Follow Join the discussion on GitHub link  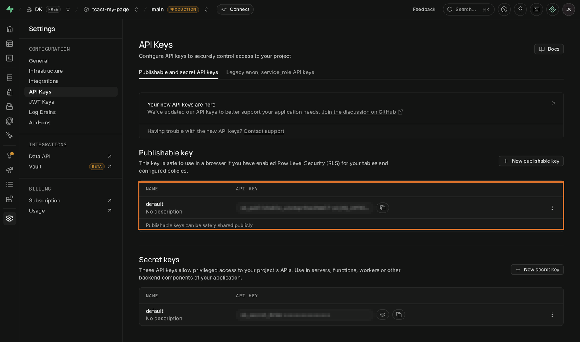[x=362, y=112]
